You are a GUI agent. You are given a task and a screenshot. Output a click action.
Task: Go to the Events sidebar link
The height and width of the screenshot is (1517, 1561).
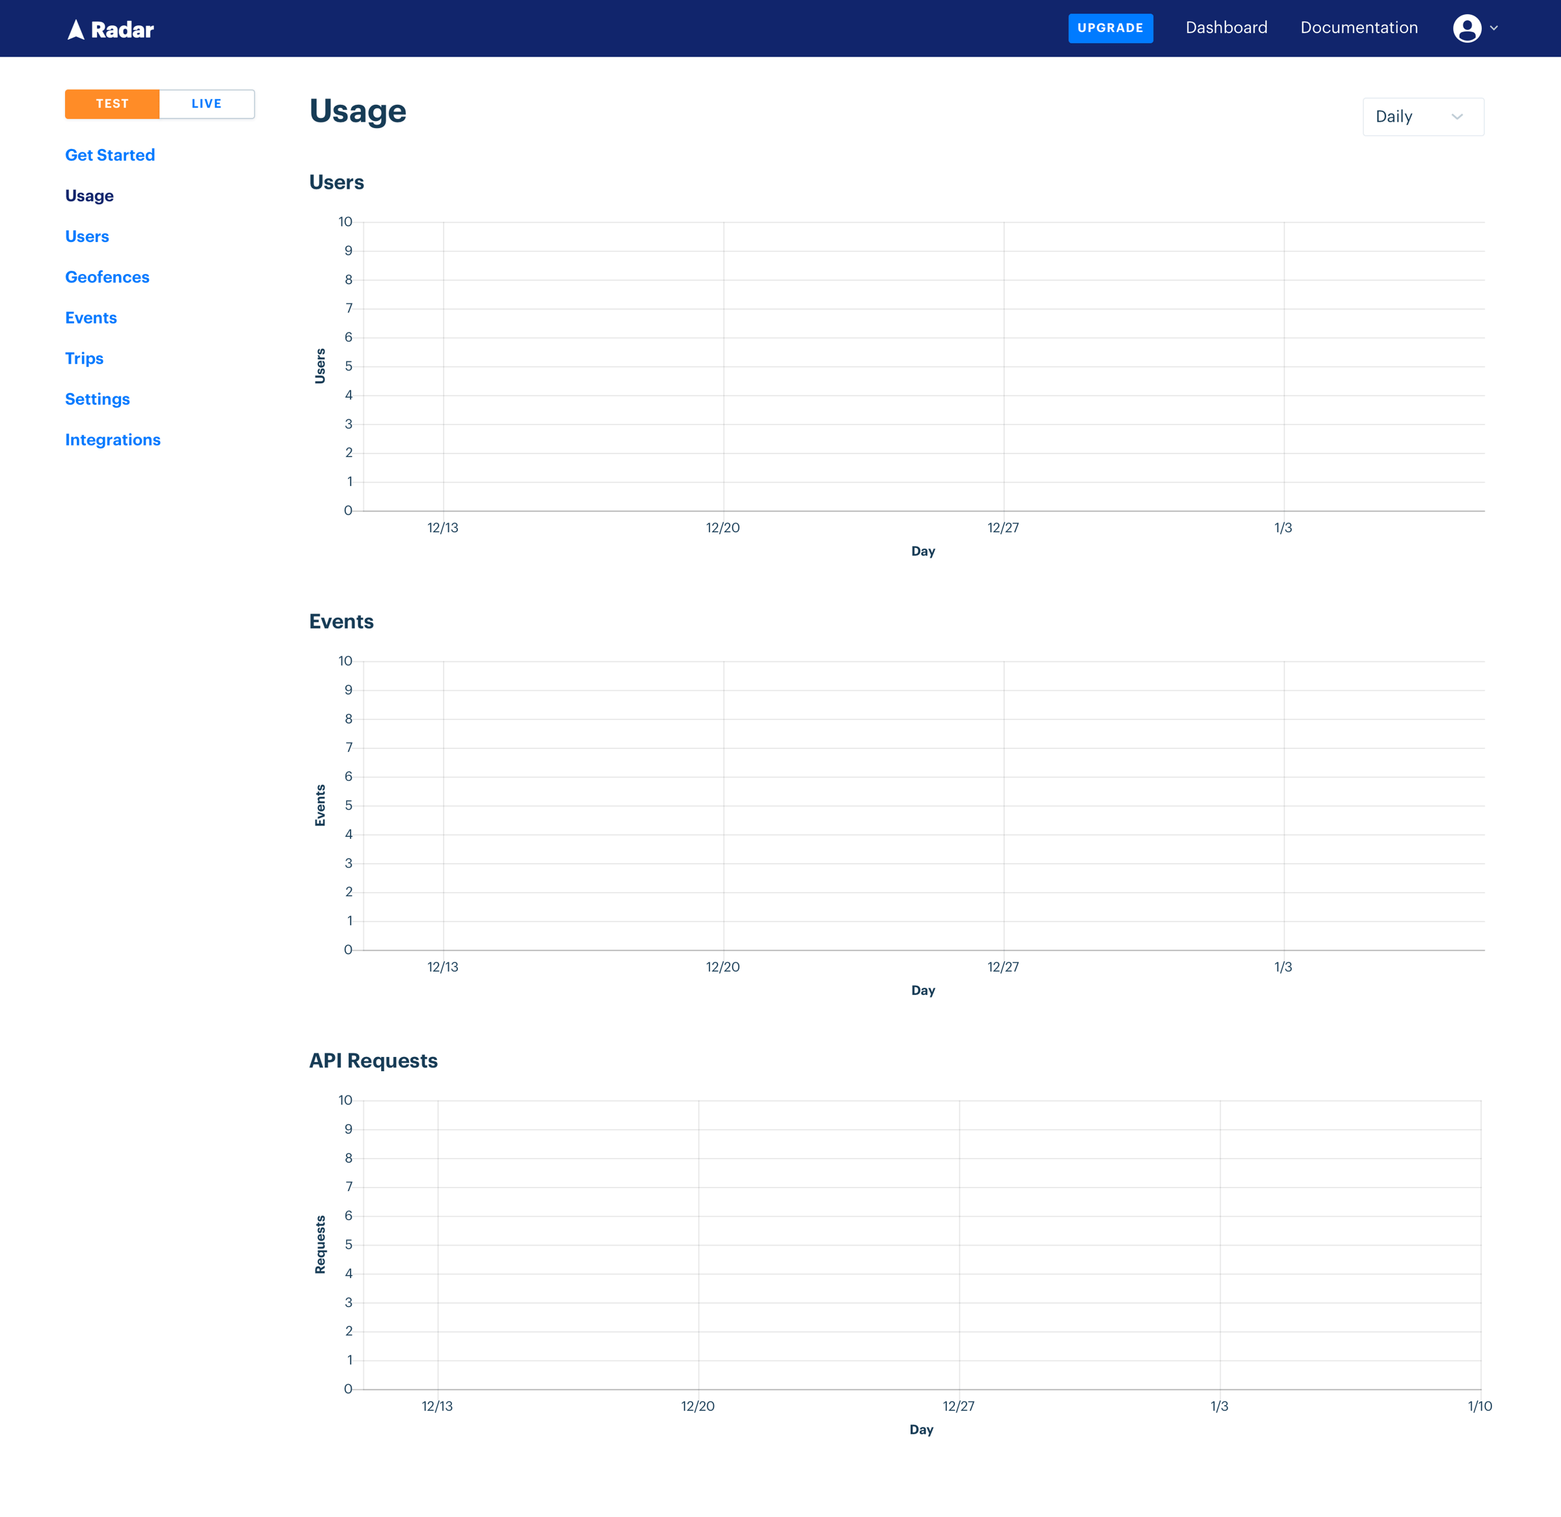[91, 317]
